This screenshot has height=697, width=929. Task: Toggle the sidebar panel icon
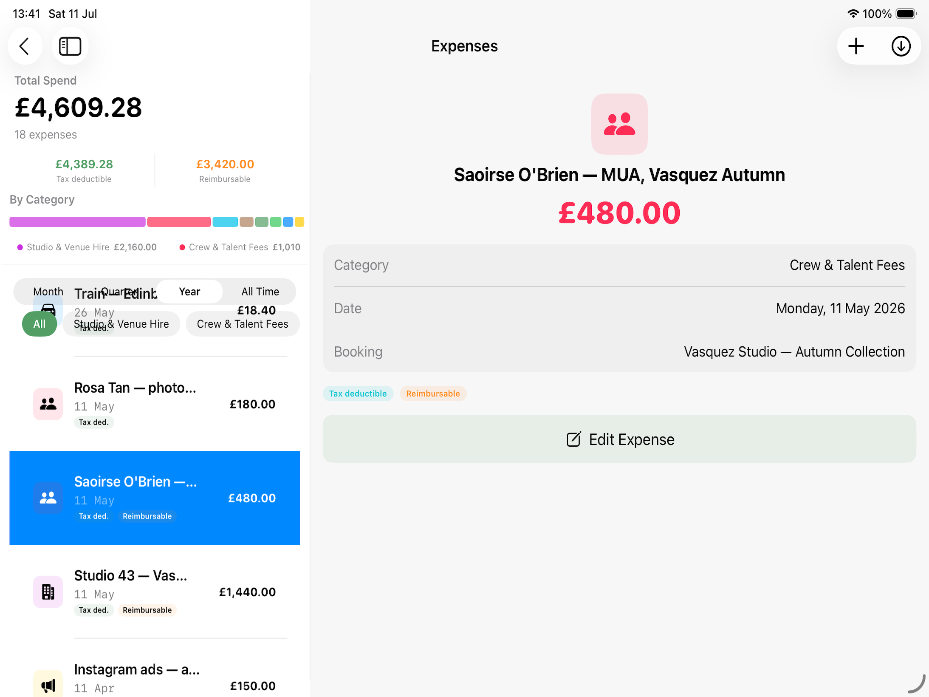point(70,46)
